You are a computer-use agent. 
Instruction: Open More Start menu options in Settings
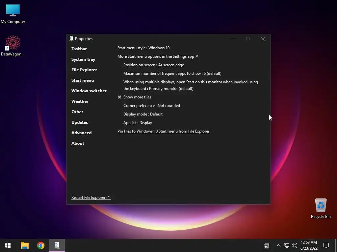point(158,56)
